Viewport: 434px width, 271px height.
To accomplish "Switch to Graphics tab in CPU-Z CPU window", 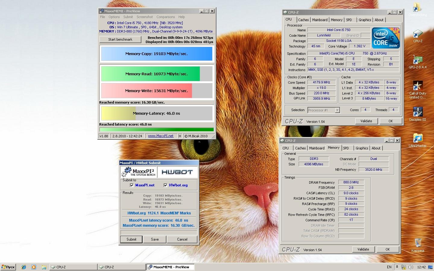I will click(x=365, y=20).
